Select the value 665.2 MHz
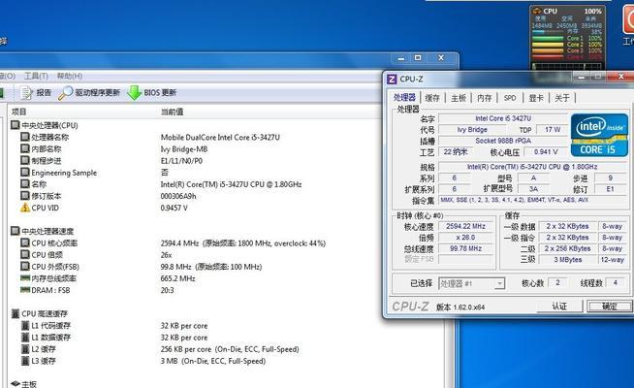The height and width of the screenshot is (388, 634). click(x=178, y=278)
